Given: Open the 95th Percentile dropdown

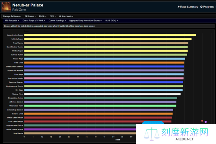Looking at the screenshot, I should (12, 21).
